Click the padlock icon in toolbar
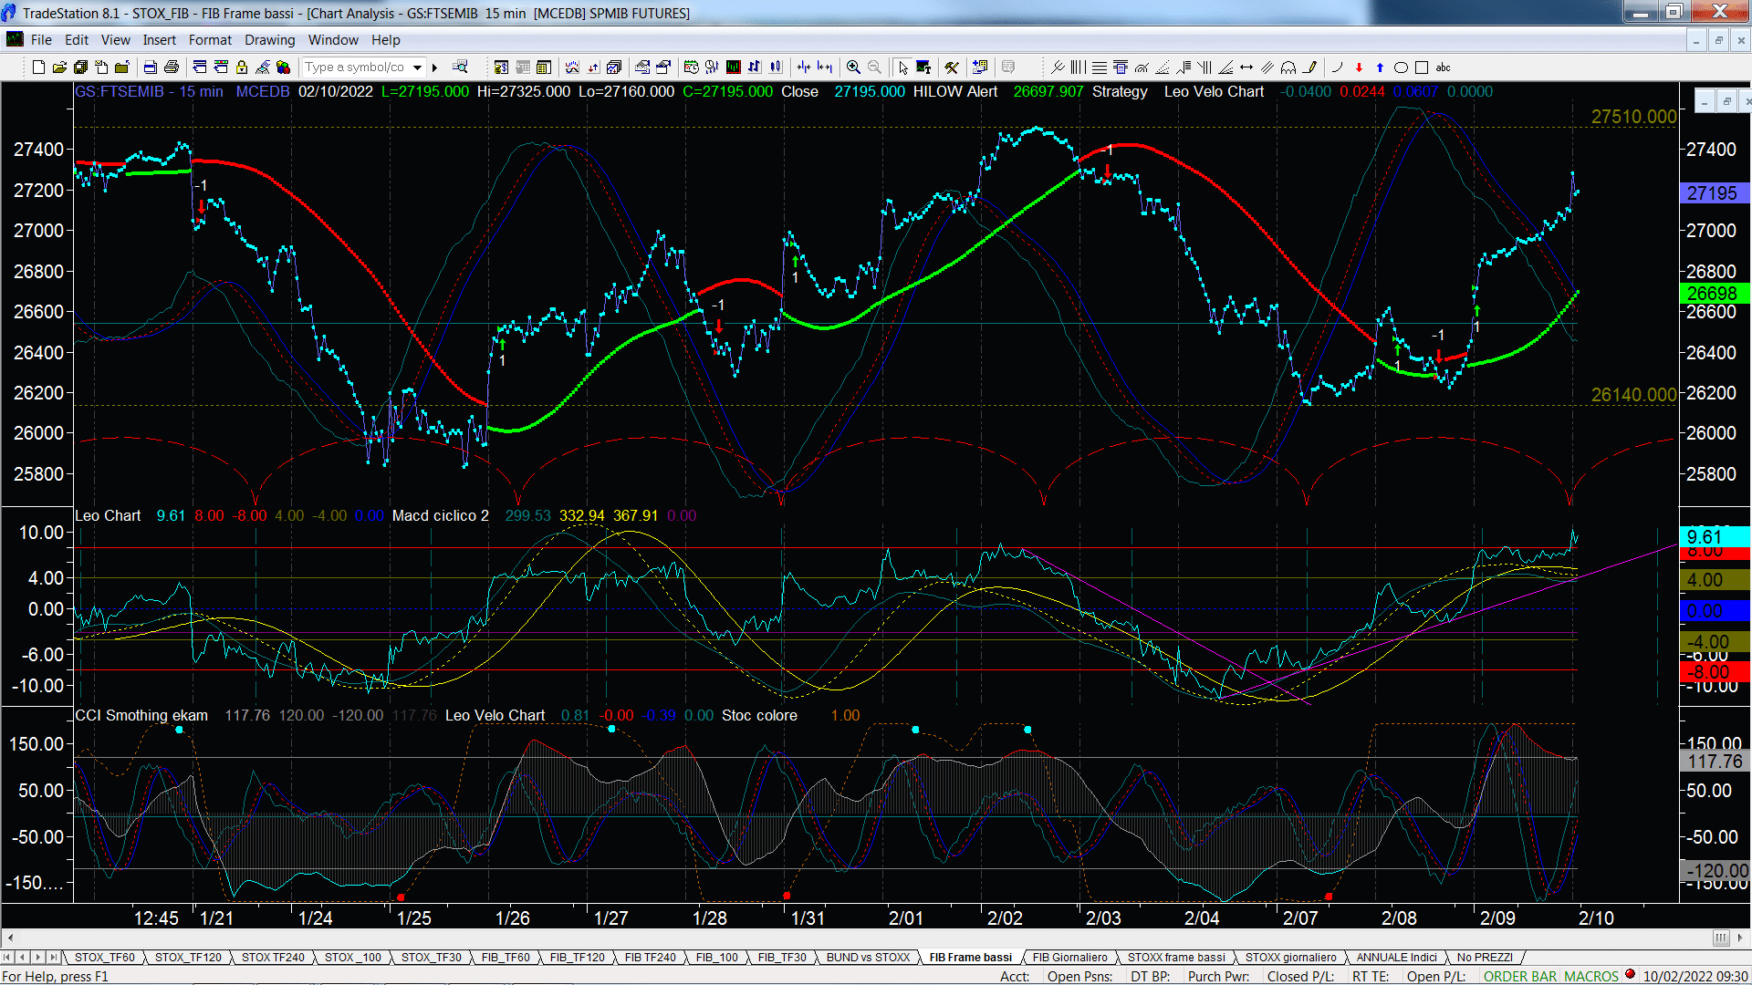Image resolution: width=1752 pixels, height=985 pixels. [242, 67]
